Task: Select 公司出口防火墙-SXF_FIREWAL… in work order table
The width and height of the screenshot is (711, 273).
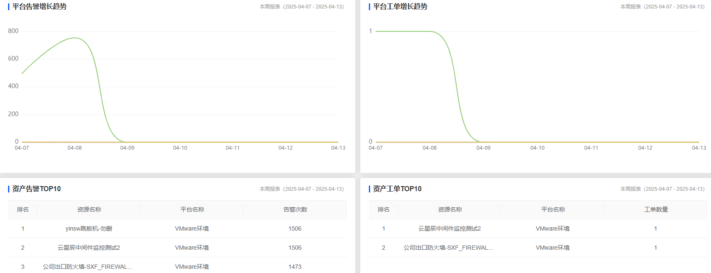Action: tap(449, 248)
